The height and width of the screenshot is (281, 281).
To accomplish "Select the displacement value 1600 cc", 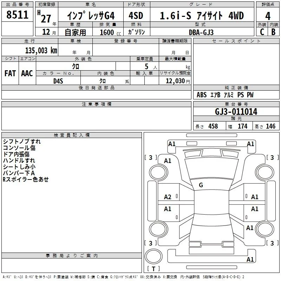I will click(x=110, y=32).
